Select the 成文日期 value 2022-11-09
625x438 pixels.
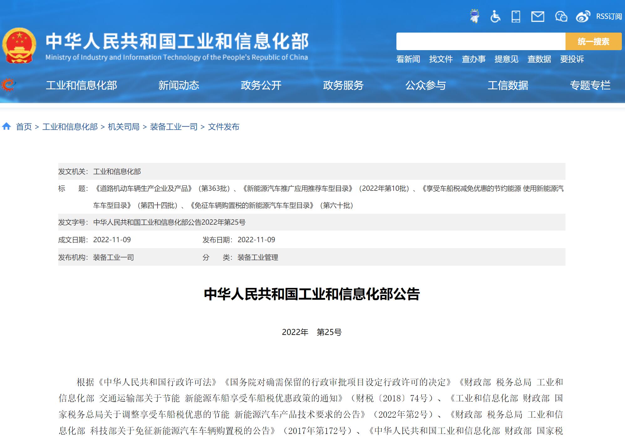coord(112,240)
